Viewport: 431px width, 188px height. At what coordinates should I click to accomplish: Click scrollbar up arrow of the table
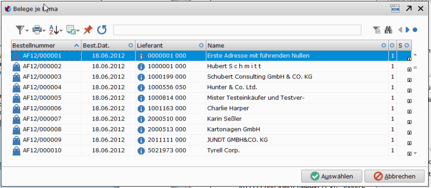(415, 55)
